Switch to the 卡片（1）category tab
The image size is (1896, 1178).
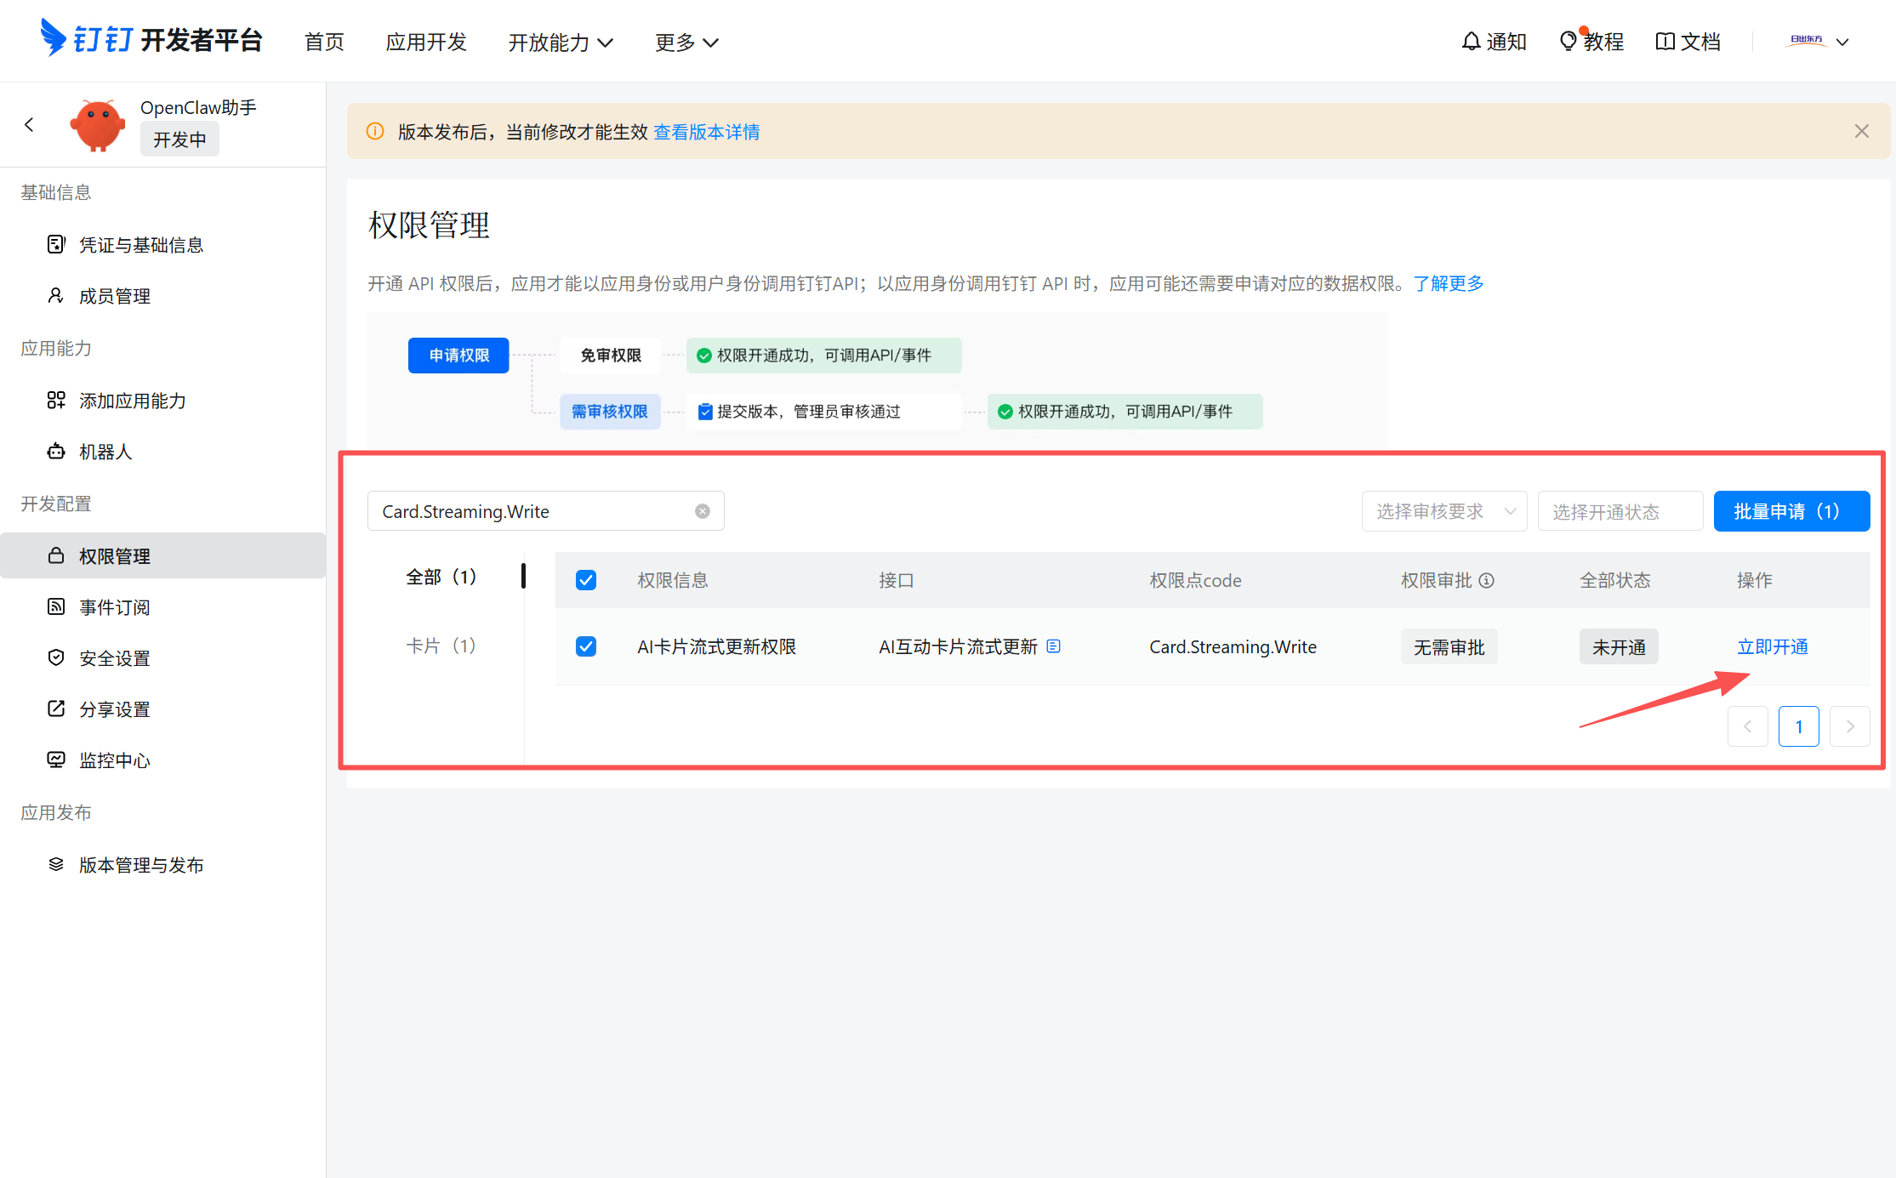pyautogui.click(x=441, y=646)
